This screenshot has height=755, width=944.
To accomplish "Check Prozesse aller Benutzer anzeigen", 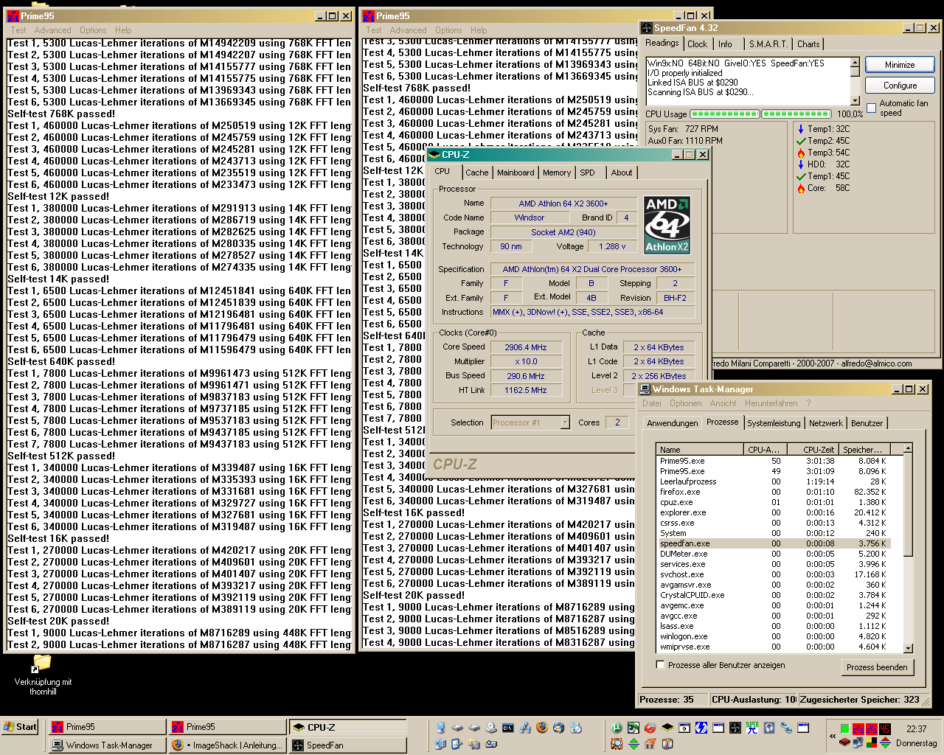I will pos(660,664).
